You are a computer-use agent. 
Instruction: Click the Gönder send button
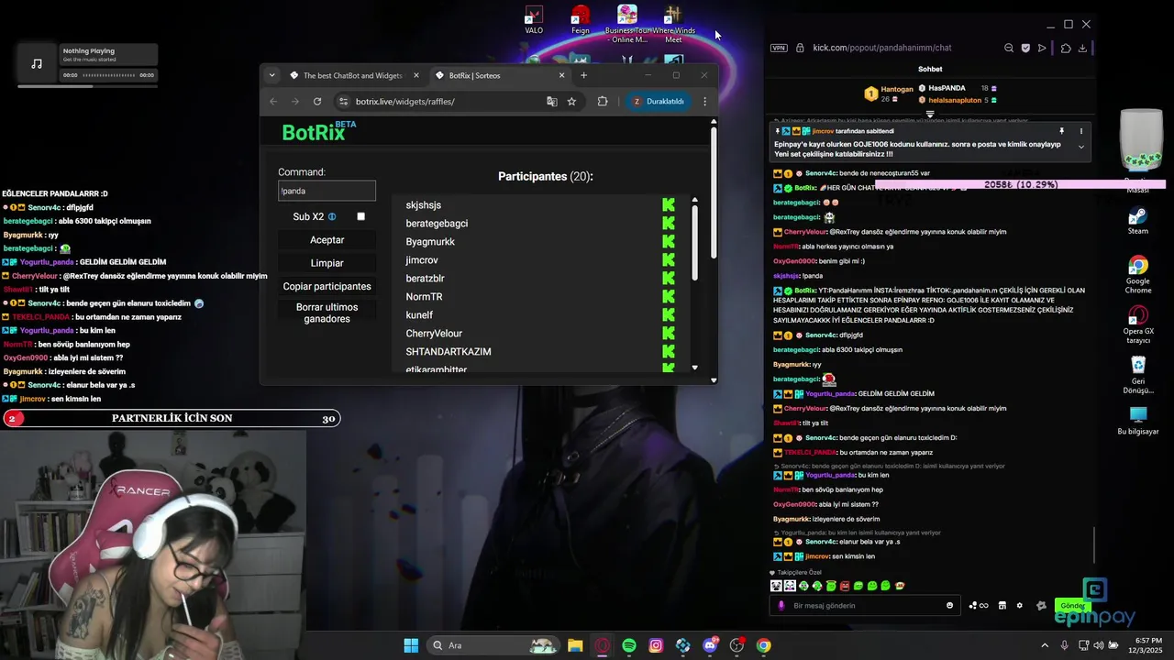tap(1072, 605)
